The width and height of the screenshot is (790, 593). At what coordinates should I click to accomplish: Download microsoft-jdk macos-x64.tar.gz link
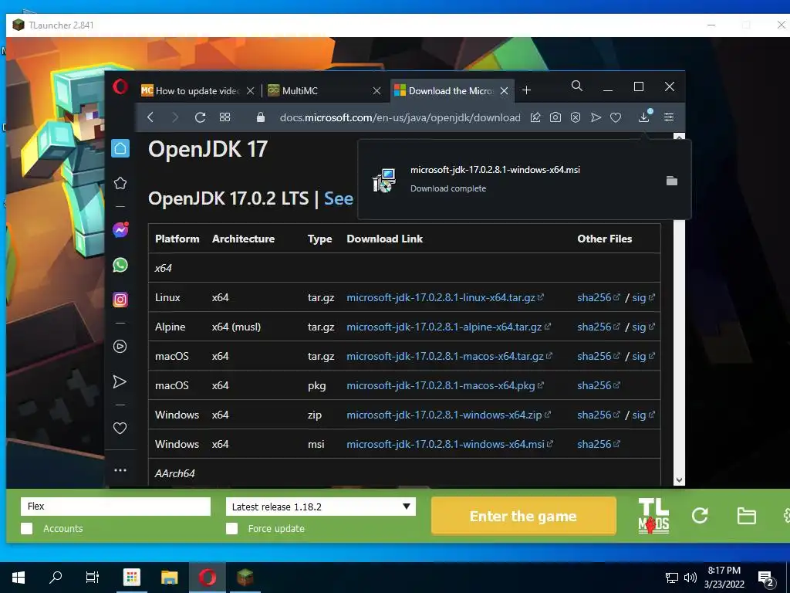pyautogui.click(x=450, y=356)
